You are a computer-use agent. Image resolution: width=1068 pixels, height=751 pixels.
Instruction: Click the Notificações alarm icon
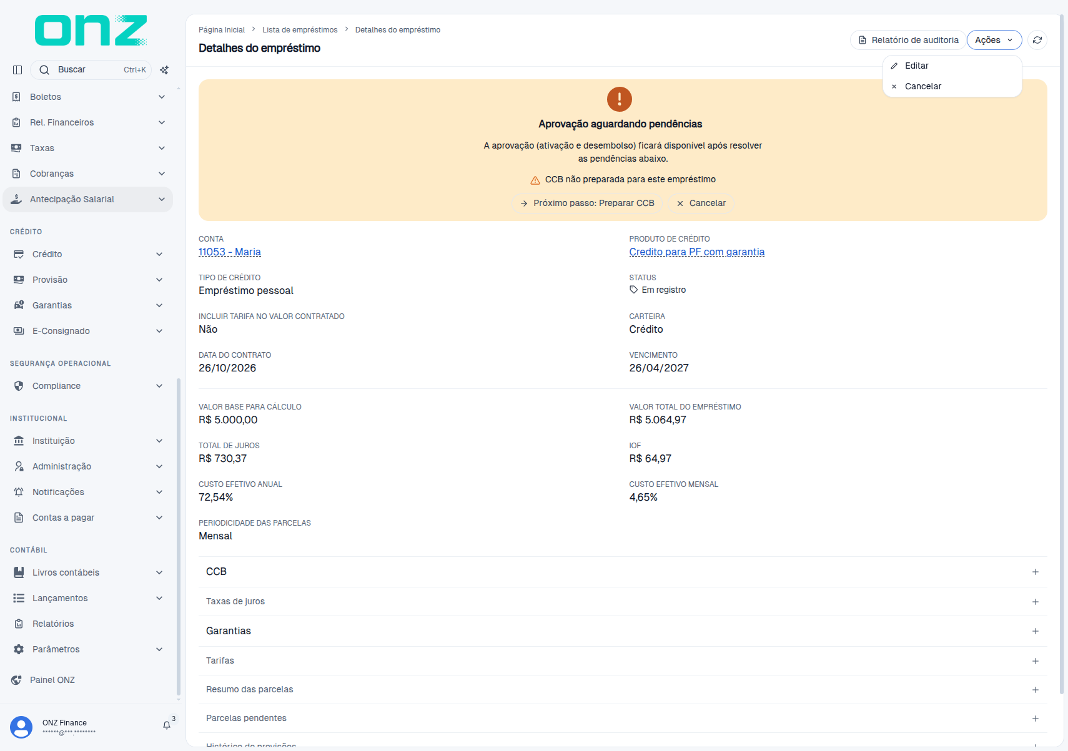click(19, 492)
